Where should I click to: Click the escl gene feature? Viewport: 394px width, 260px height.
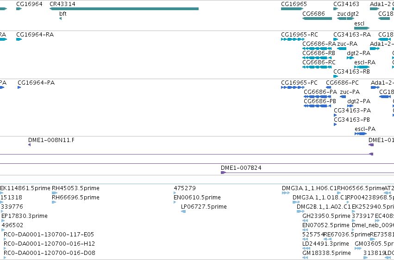(362, 28)
